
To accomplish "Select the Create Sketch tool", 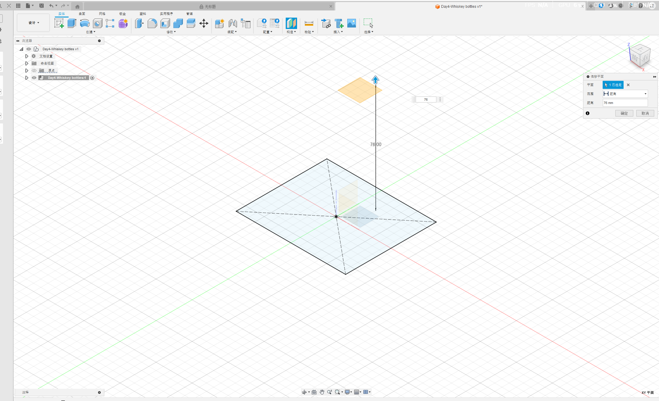I will click(x=59, y=23).
